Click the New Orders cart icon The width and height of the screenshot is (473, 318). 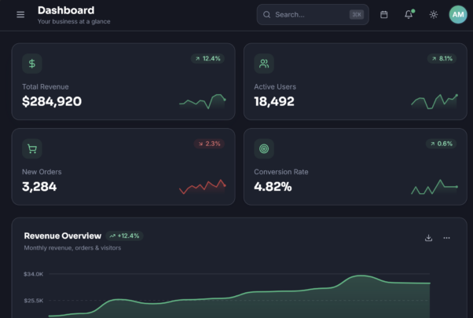point(32,148)
